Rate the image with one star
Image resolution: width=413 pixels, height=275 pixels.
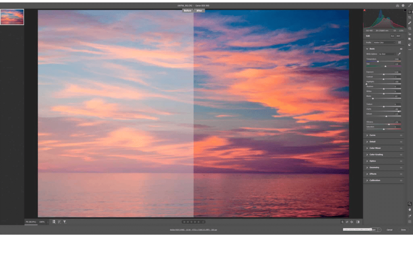184,222
